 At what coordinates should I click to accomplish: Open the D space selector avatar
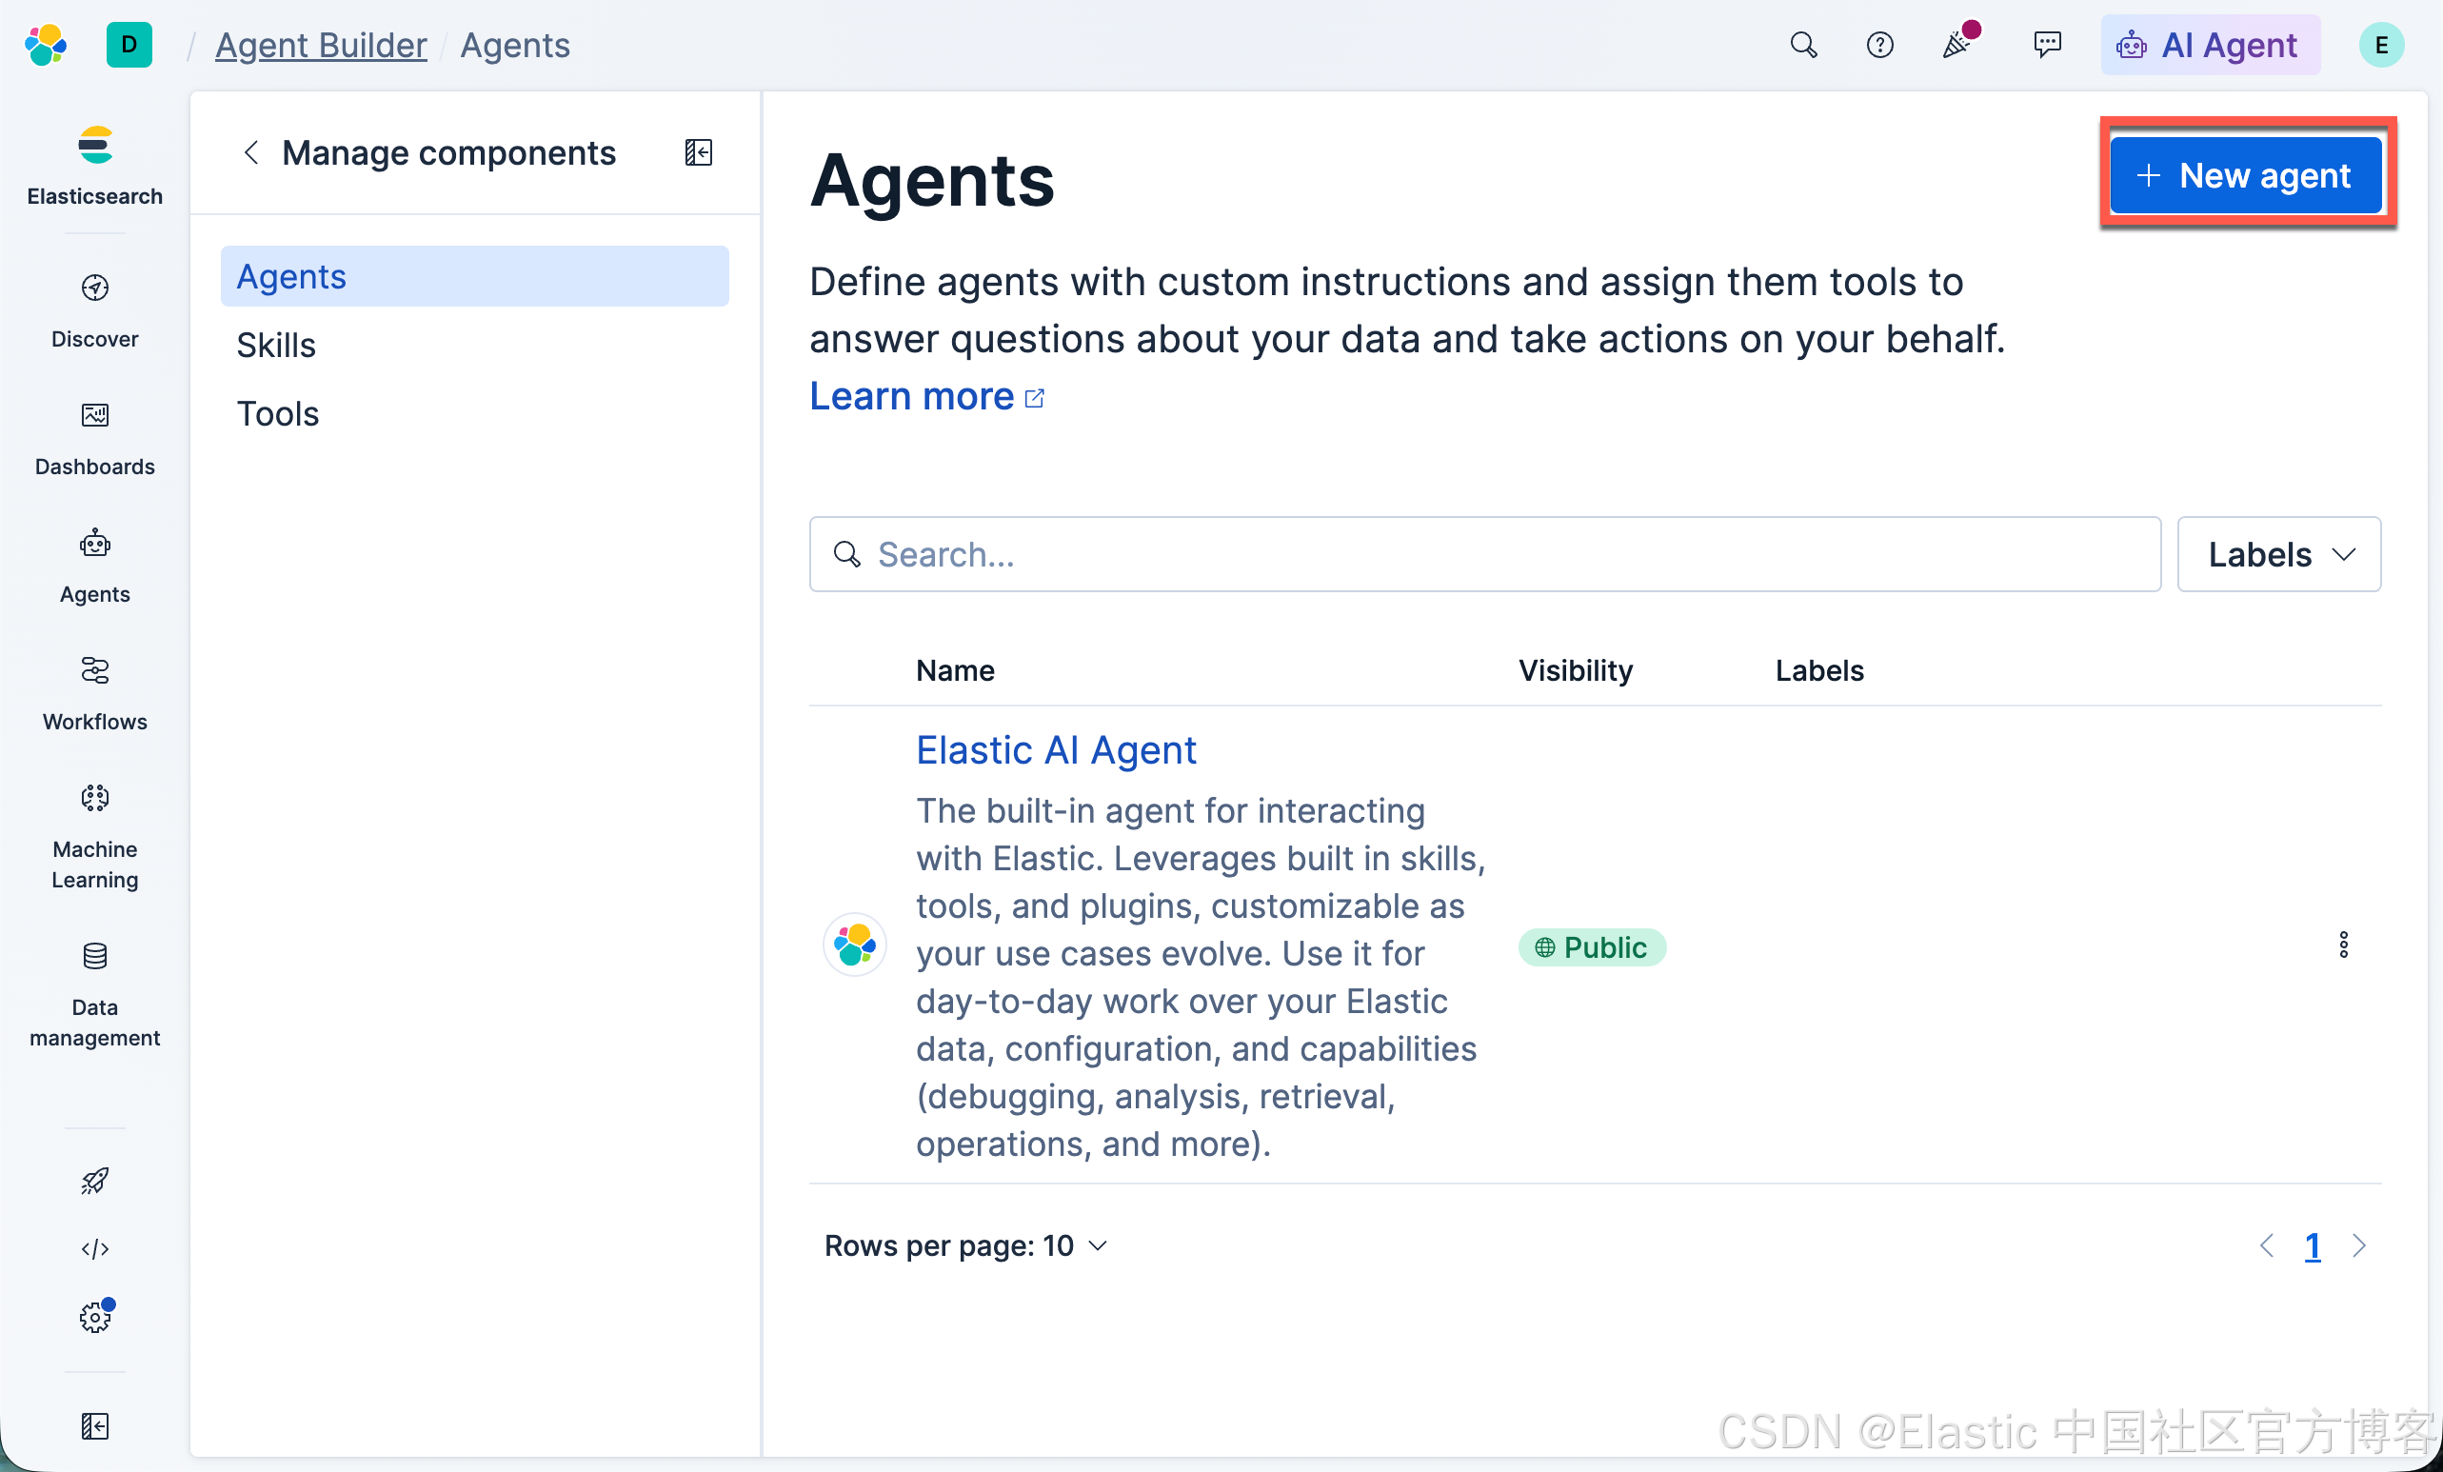coord(129,46)
